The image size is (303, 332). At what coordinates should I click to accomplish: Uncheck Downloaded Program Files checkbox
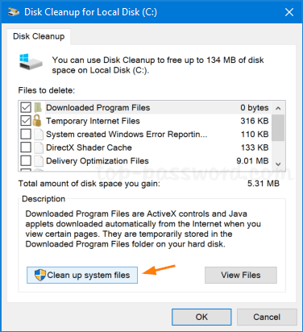[26, 108]
